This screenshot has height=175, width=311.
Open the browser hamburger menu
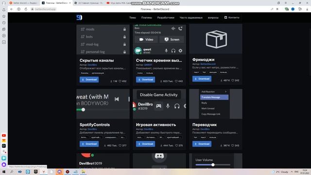pyautogui.click(x=286, y=3)
